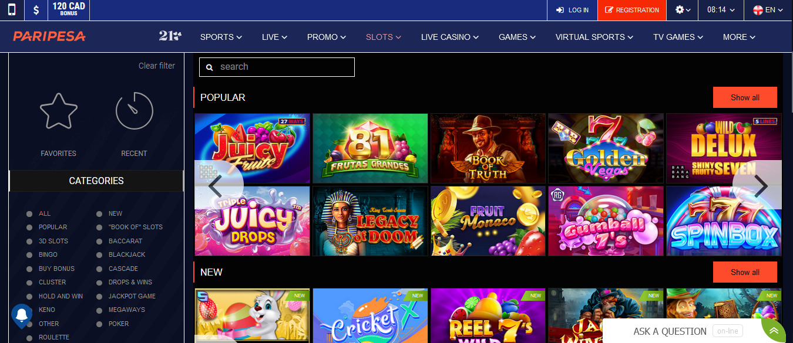Click the dollar payments icon
The image size is (793, 343).
[x=36, y=10]
